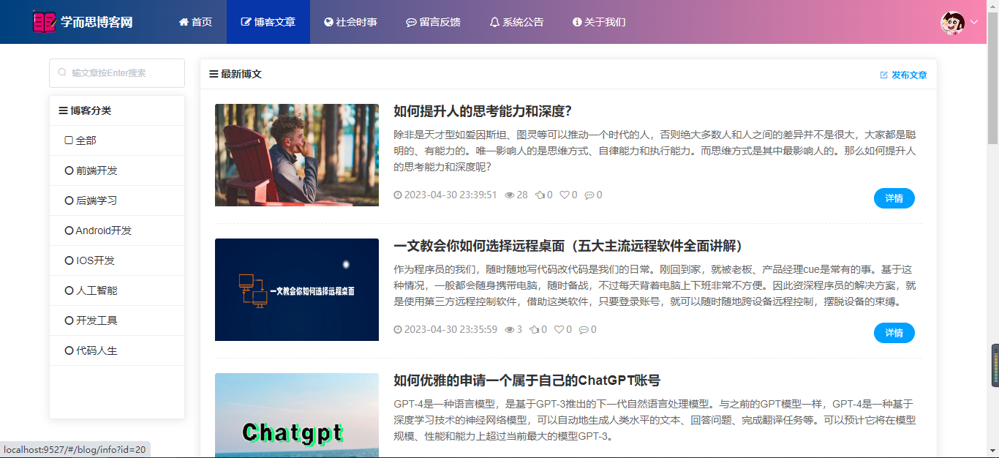Open the remote desktop article thumbnail

pos(297,290)
